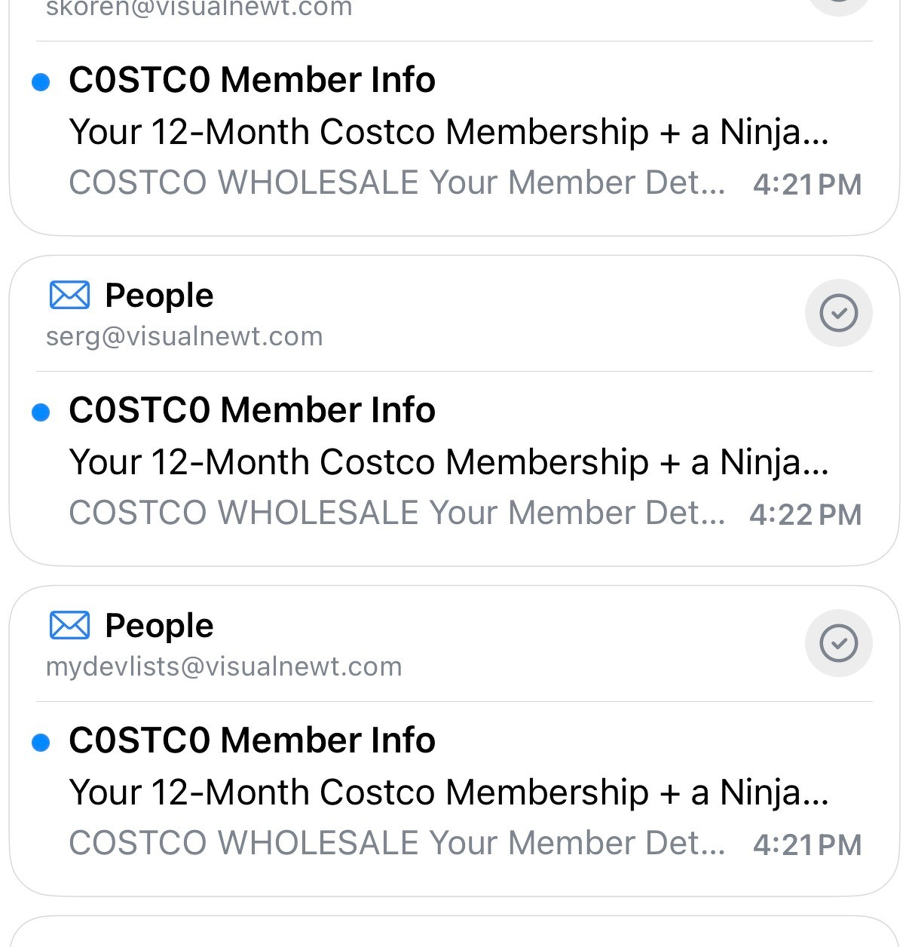The image size is (909, 947).
Task: Open the 12-Month Costco Membership subject in skoren's group
Action: coord(448,132)
